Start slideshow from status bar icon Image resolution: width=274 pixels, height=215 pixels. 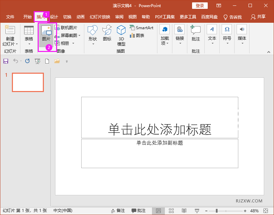[196, 211]
